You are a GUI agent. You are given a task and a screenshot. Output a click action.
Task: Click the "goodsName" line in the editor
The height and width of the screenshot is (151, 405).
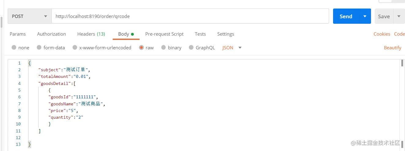pyautogui.click(x=77, y=104)
